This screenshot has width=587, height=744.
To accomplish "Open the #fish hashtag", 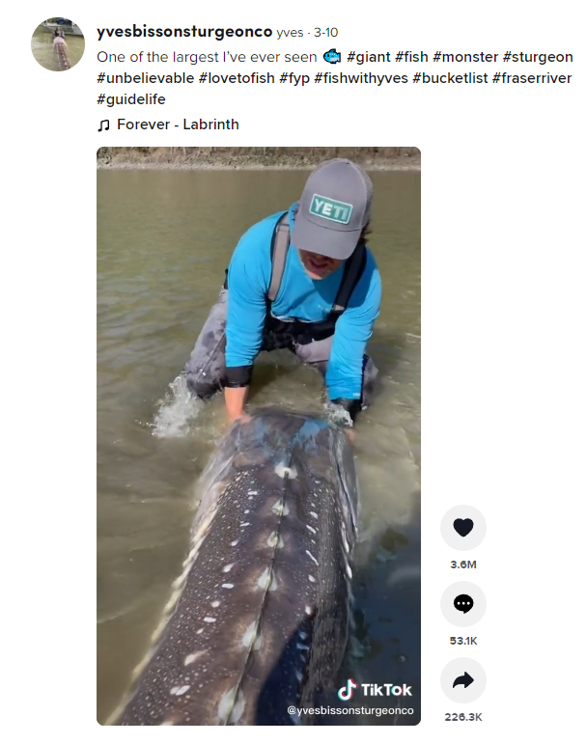I will coord(411,57).
